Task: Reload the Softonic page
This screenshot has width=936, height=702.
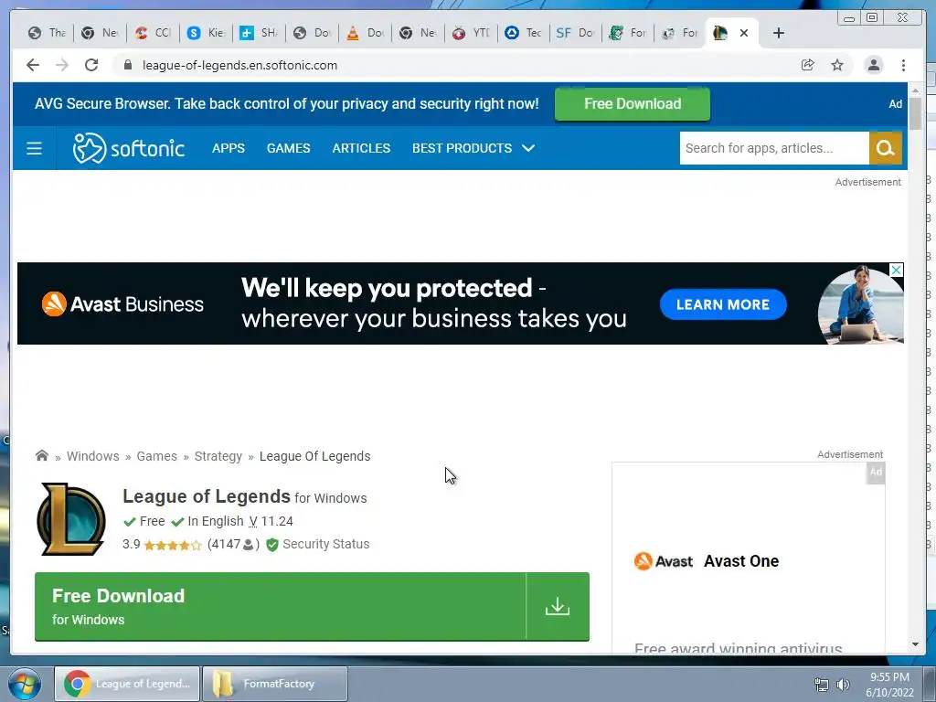Action: [91, 65]
